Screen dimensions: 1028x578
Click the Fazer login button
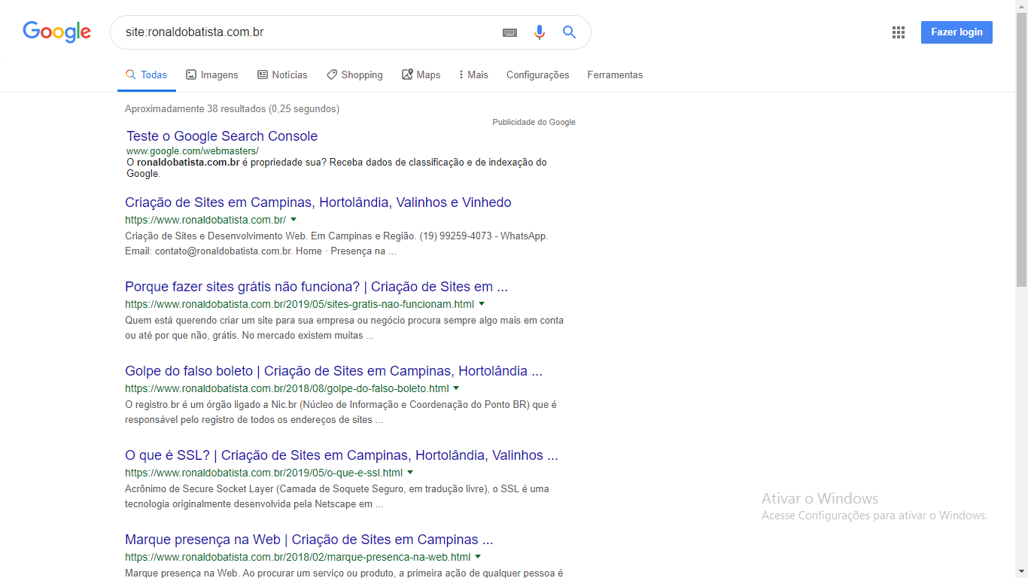(957, 32)
